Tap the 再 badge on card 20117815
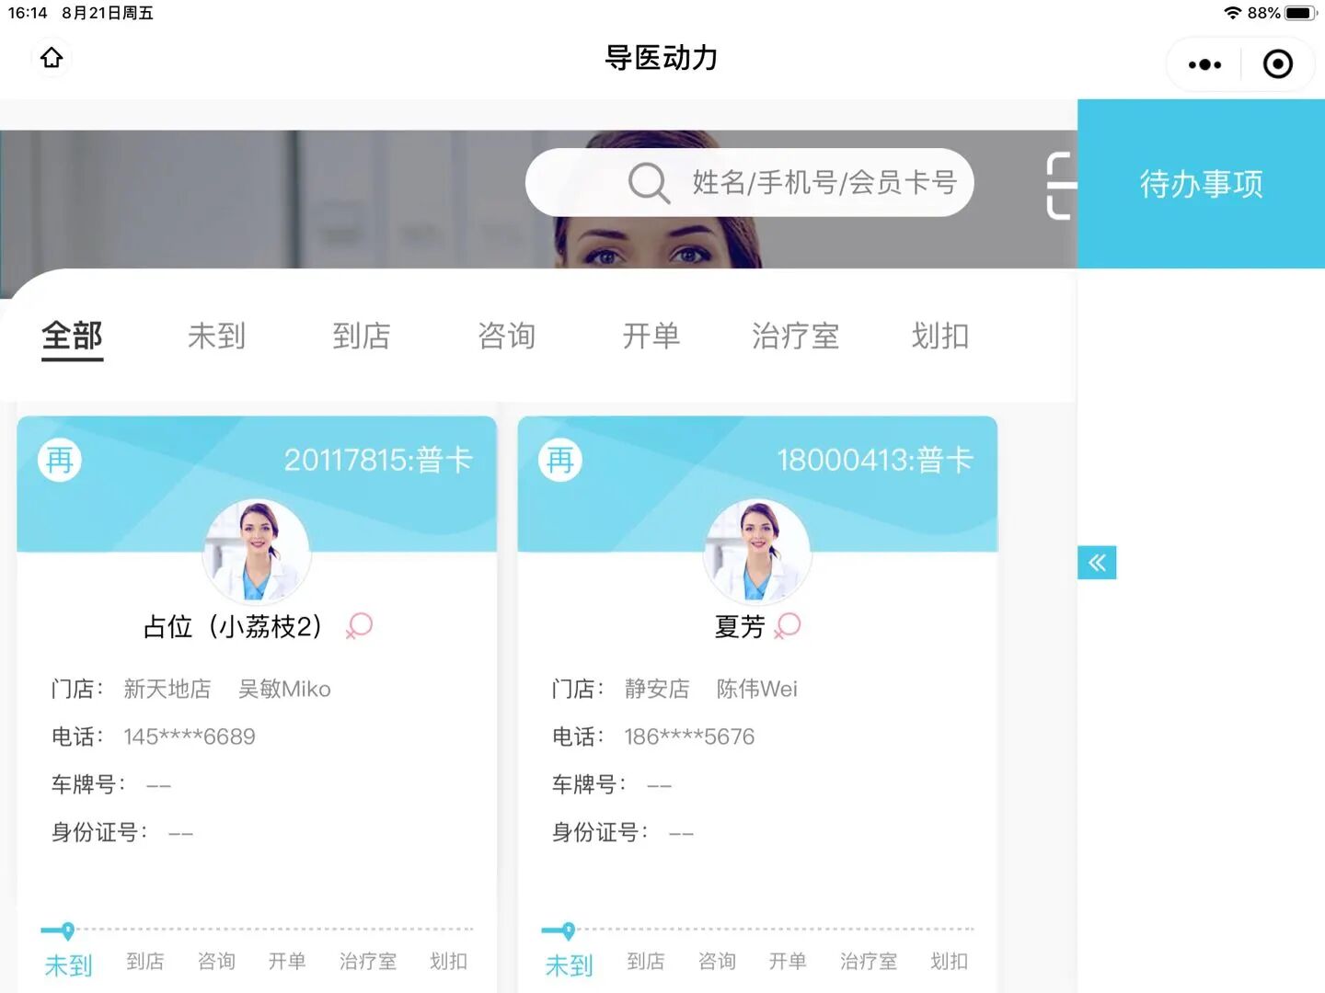The width and height of the screenshot is (1325, 993). (60, 460)
